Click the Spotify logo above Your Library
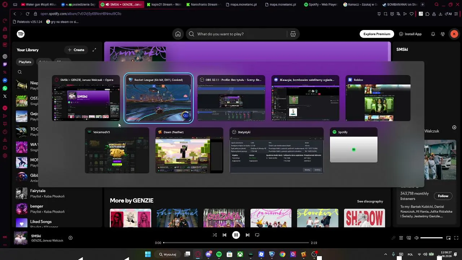462x260 pixels. tap(21, 34)
